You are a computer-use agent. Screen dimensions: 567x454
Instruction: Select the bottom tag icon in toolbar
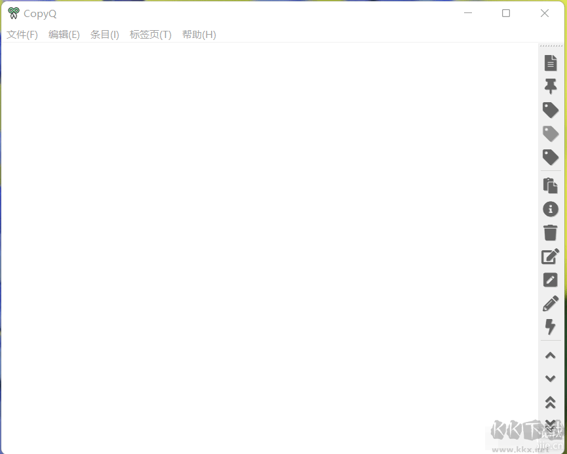550,157
